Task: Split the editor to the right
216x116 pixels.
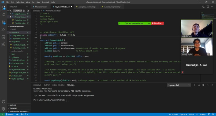Action: (208, 7)
